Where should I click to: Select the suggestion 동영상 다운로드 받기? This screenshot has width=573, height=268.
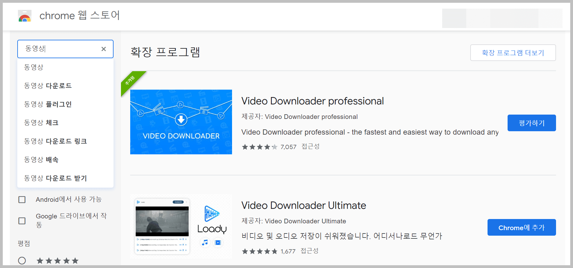[65, 178]
